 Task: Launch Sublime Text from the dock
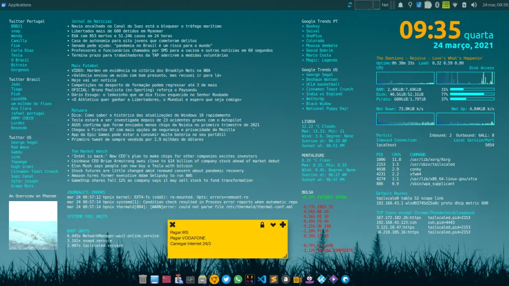click(274, 279)
